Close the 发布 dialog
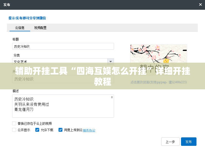The image size is (205, 152). [x=200, y=5]
